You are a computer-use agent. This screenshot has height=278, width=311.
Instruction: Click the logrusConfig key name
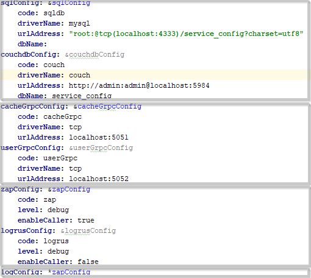pyautogui.click(x=27, y=231)
